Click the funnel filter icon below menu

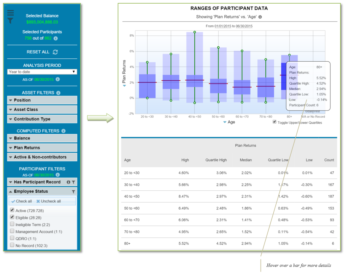[10, 21]
